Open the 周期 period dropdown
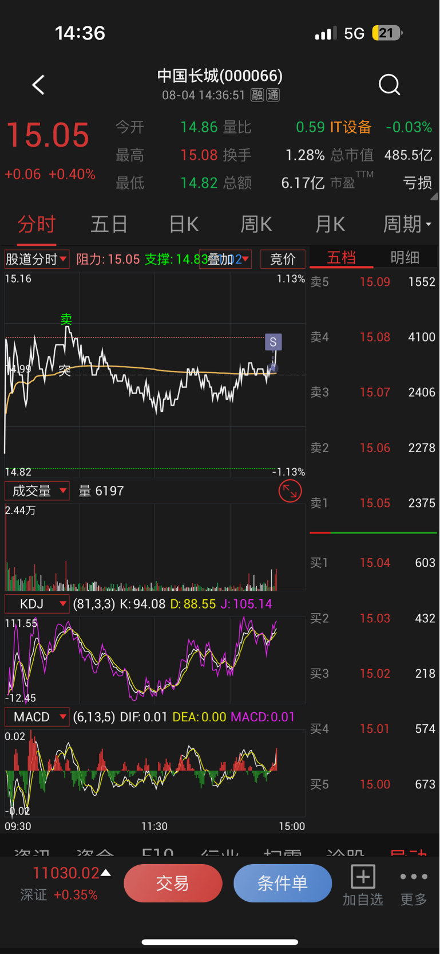The width and height of the screenshot is (440, 954). point(407,224)
